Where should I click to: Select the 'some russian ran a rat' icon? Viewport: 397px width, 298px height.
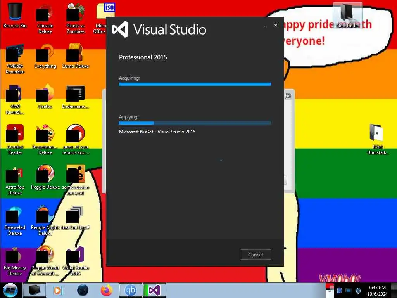coord(76,180)
